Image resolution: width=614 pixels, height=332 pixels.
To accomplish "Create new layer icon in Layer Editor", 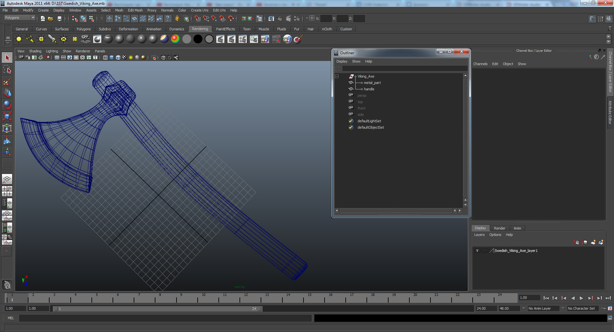I will [593, 242].
